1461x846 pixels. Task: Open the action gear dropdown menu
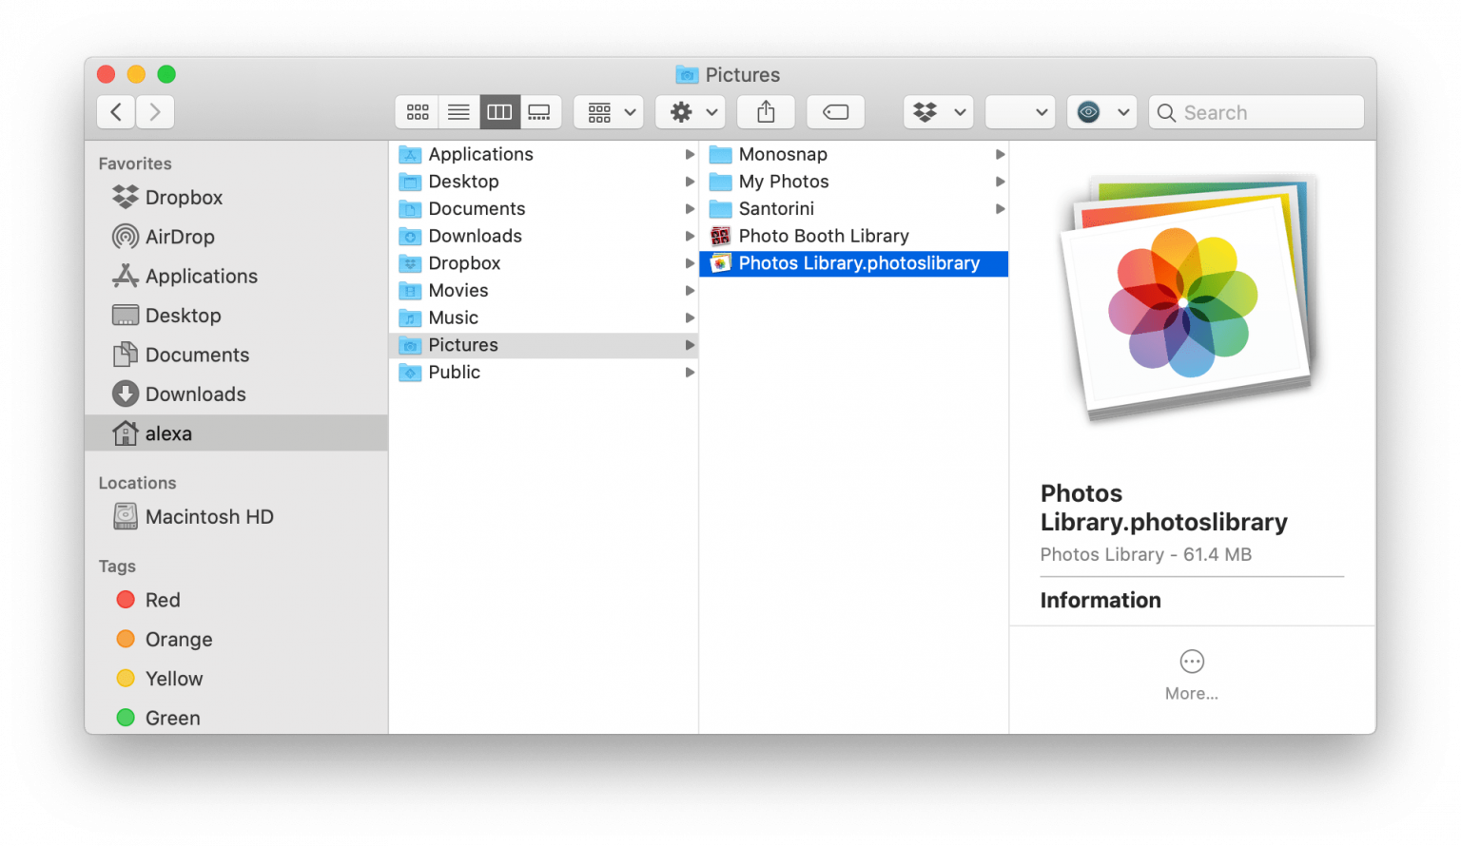tap(690, 111)
